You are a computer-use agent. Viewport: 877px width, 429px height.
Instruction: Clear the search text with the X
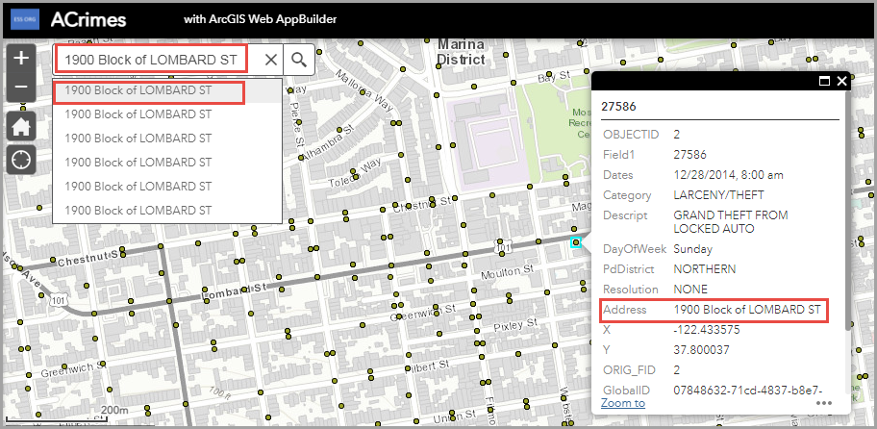[x=270, y=60]
